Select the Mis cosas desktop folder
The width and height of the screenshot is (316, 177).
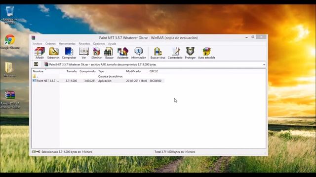(x=9, y=69)
